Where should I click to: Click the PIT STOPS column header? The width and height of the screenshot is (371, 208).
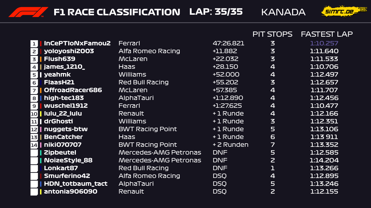[272, 34]
